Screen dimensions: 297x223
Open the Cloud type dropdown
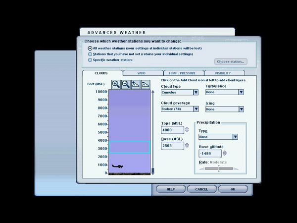pyautogui.click(x=180, y=92)
